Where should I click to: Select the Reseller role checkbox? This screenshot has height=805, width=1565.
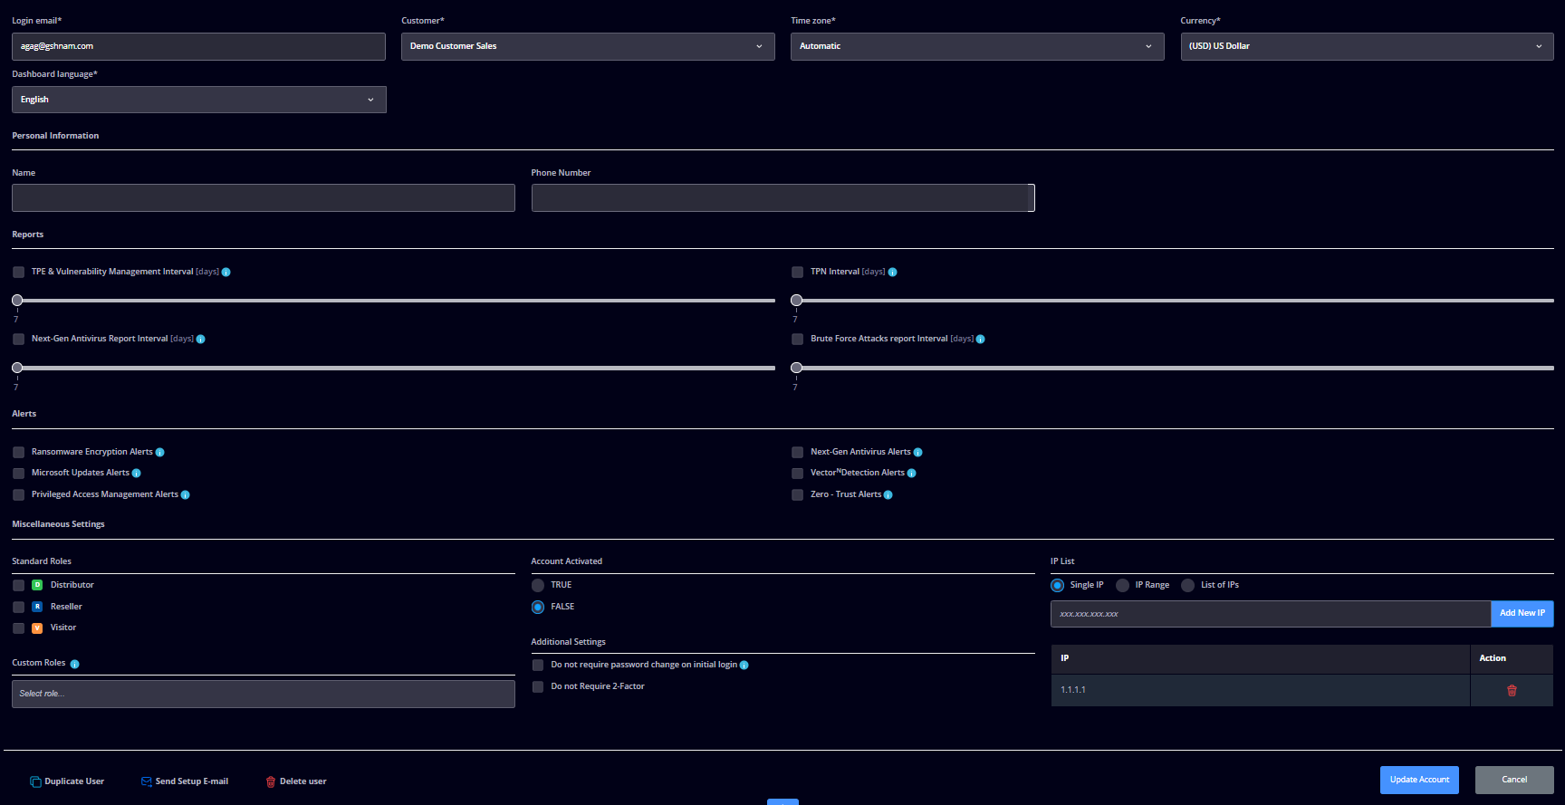point(18,607)
